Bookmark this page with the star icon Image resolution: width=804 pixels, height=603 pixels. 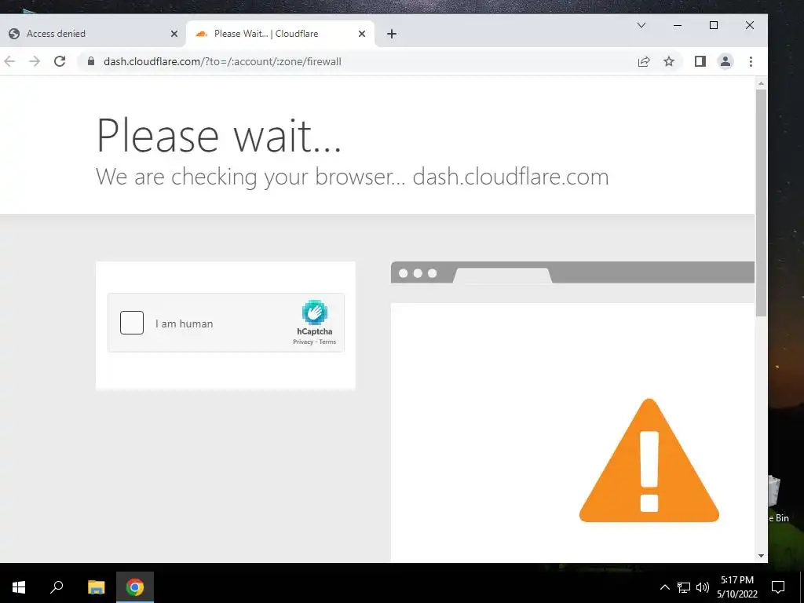[x=669, y=61]
